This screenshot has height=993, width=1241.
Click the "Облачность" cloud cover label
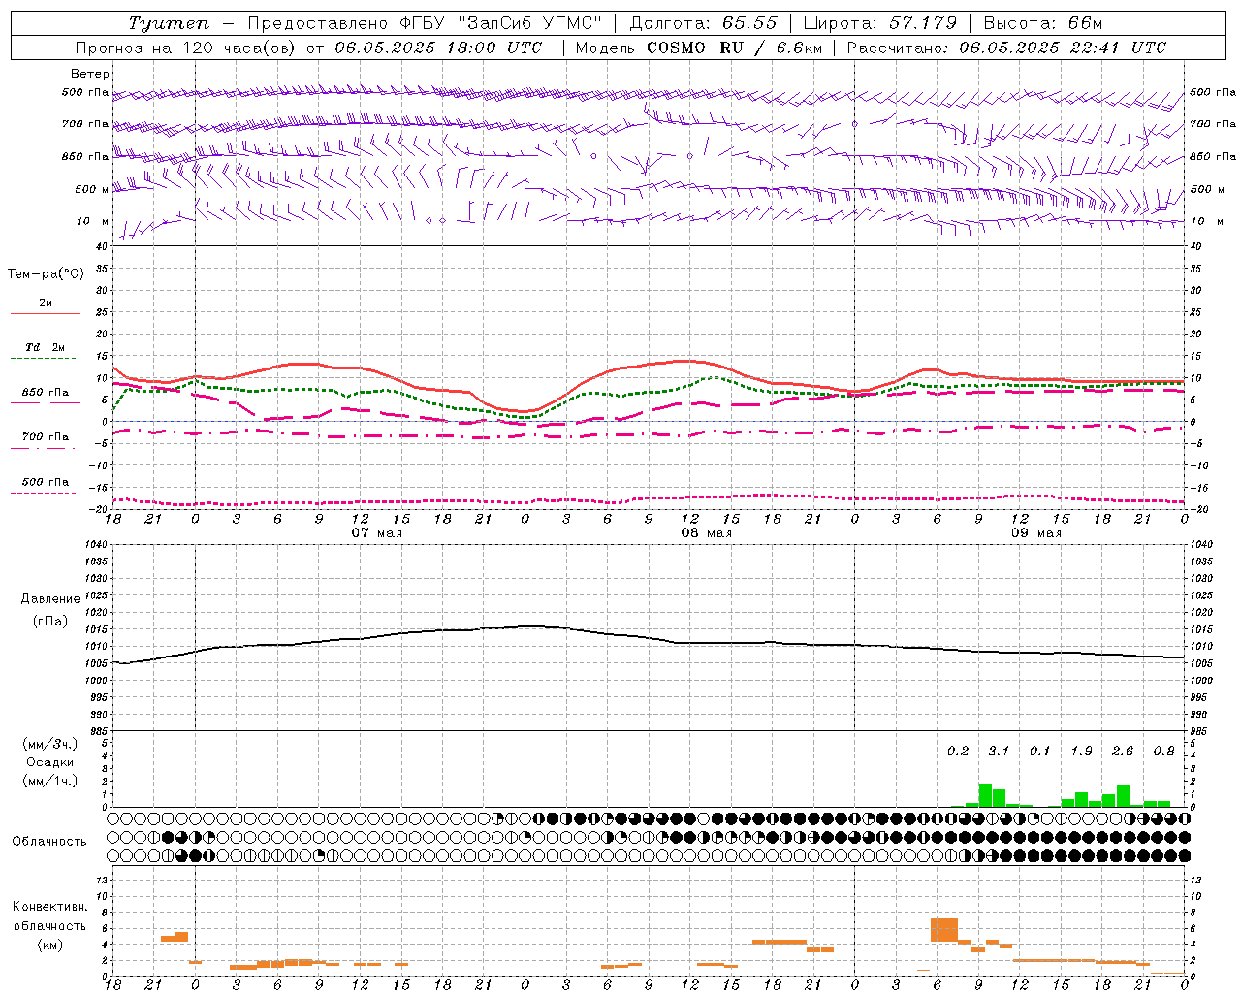[x=49, y=842]
